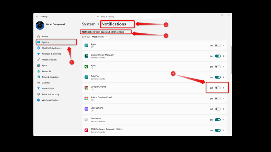
Task: Enable Xbox notifications toggle
Action: pyautogui.click(x=218, y=67)
